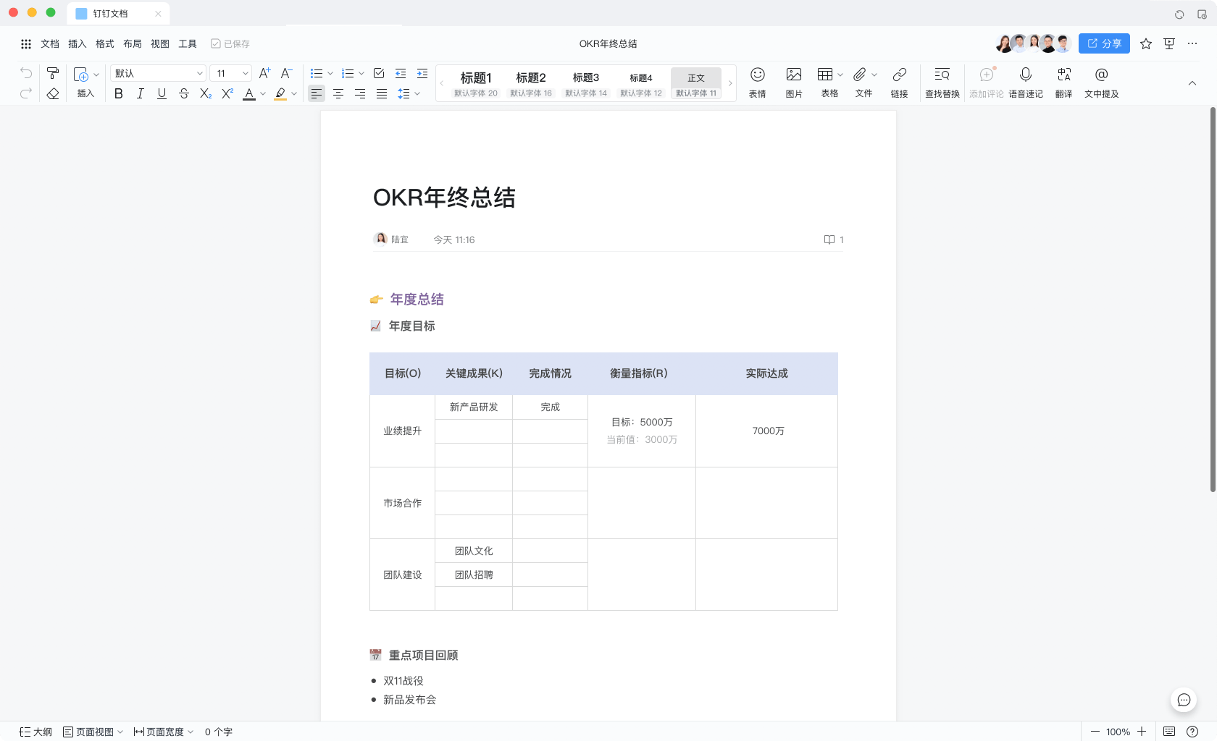Viewport: 1217px width, 741px height.
Task: Open find and replace (查找替换)
Action: coord(942,82)
